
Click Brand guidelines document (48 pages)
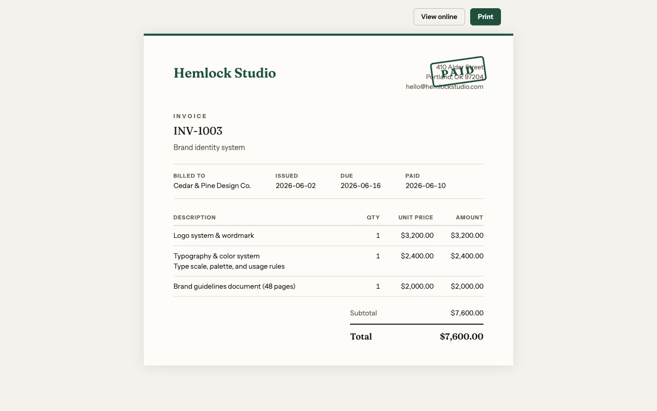(x=235, y=287)
